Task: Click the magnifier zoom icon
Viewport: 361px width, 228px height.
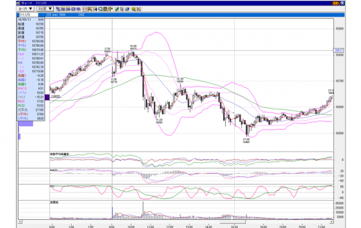Action: pos(101,9)
